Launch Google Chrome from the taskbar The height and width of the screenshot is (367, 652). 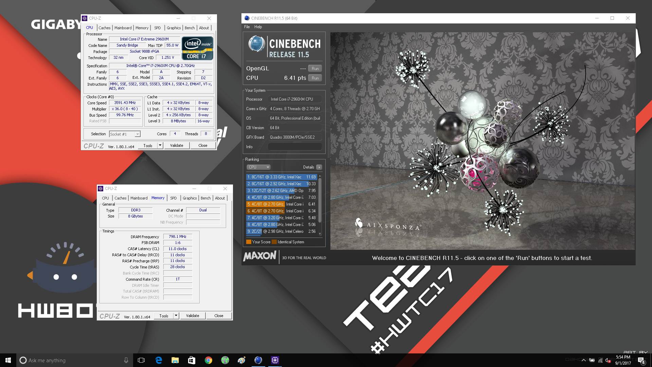pyautogui.click(x=208, y=360)
